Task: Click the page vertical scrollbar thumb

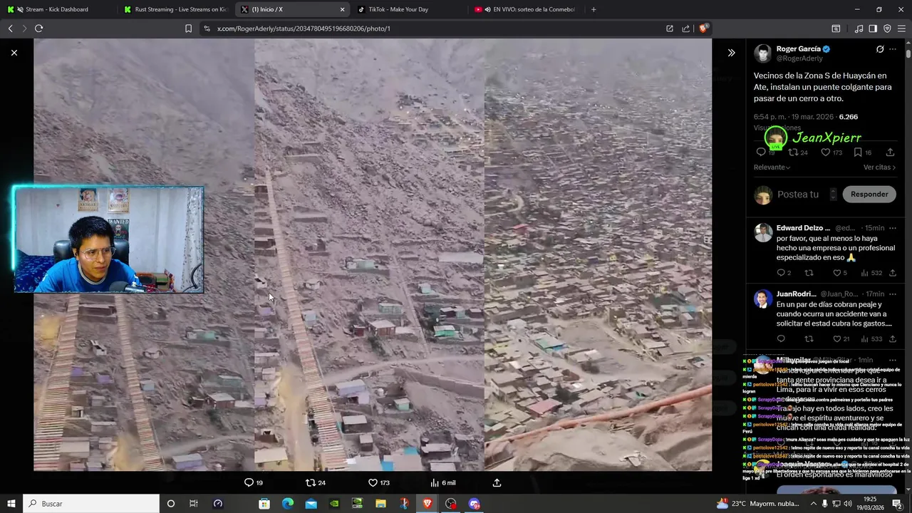Action: (x=908, y=53)
